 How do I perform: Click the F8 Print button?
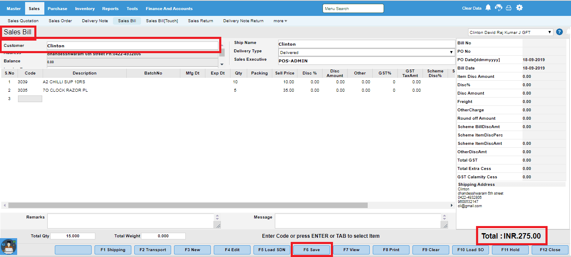tap(391, 250)
